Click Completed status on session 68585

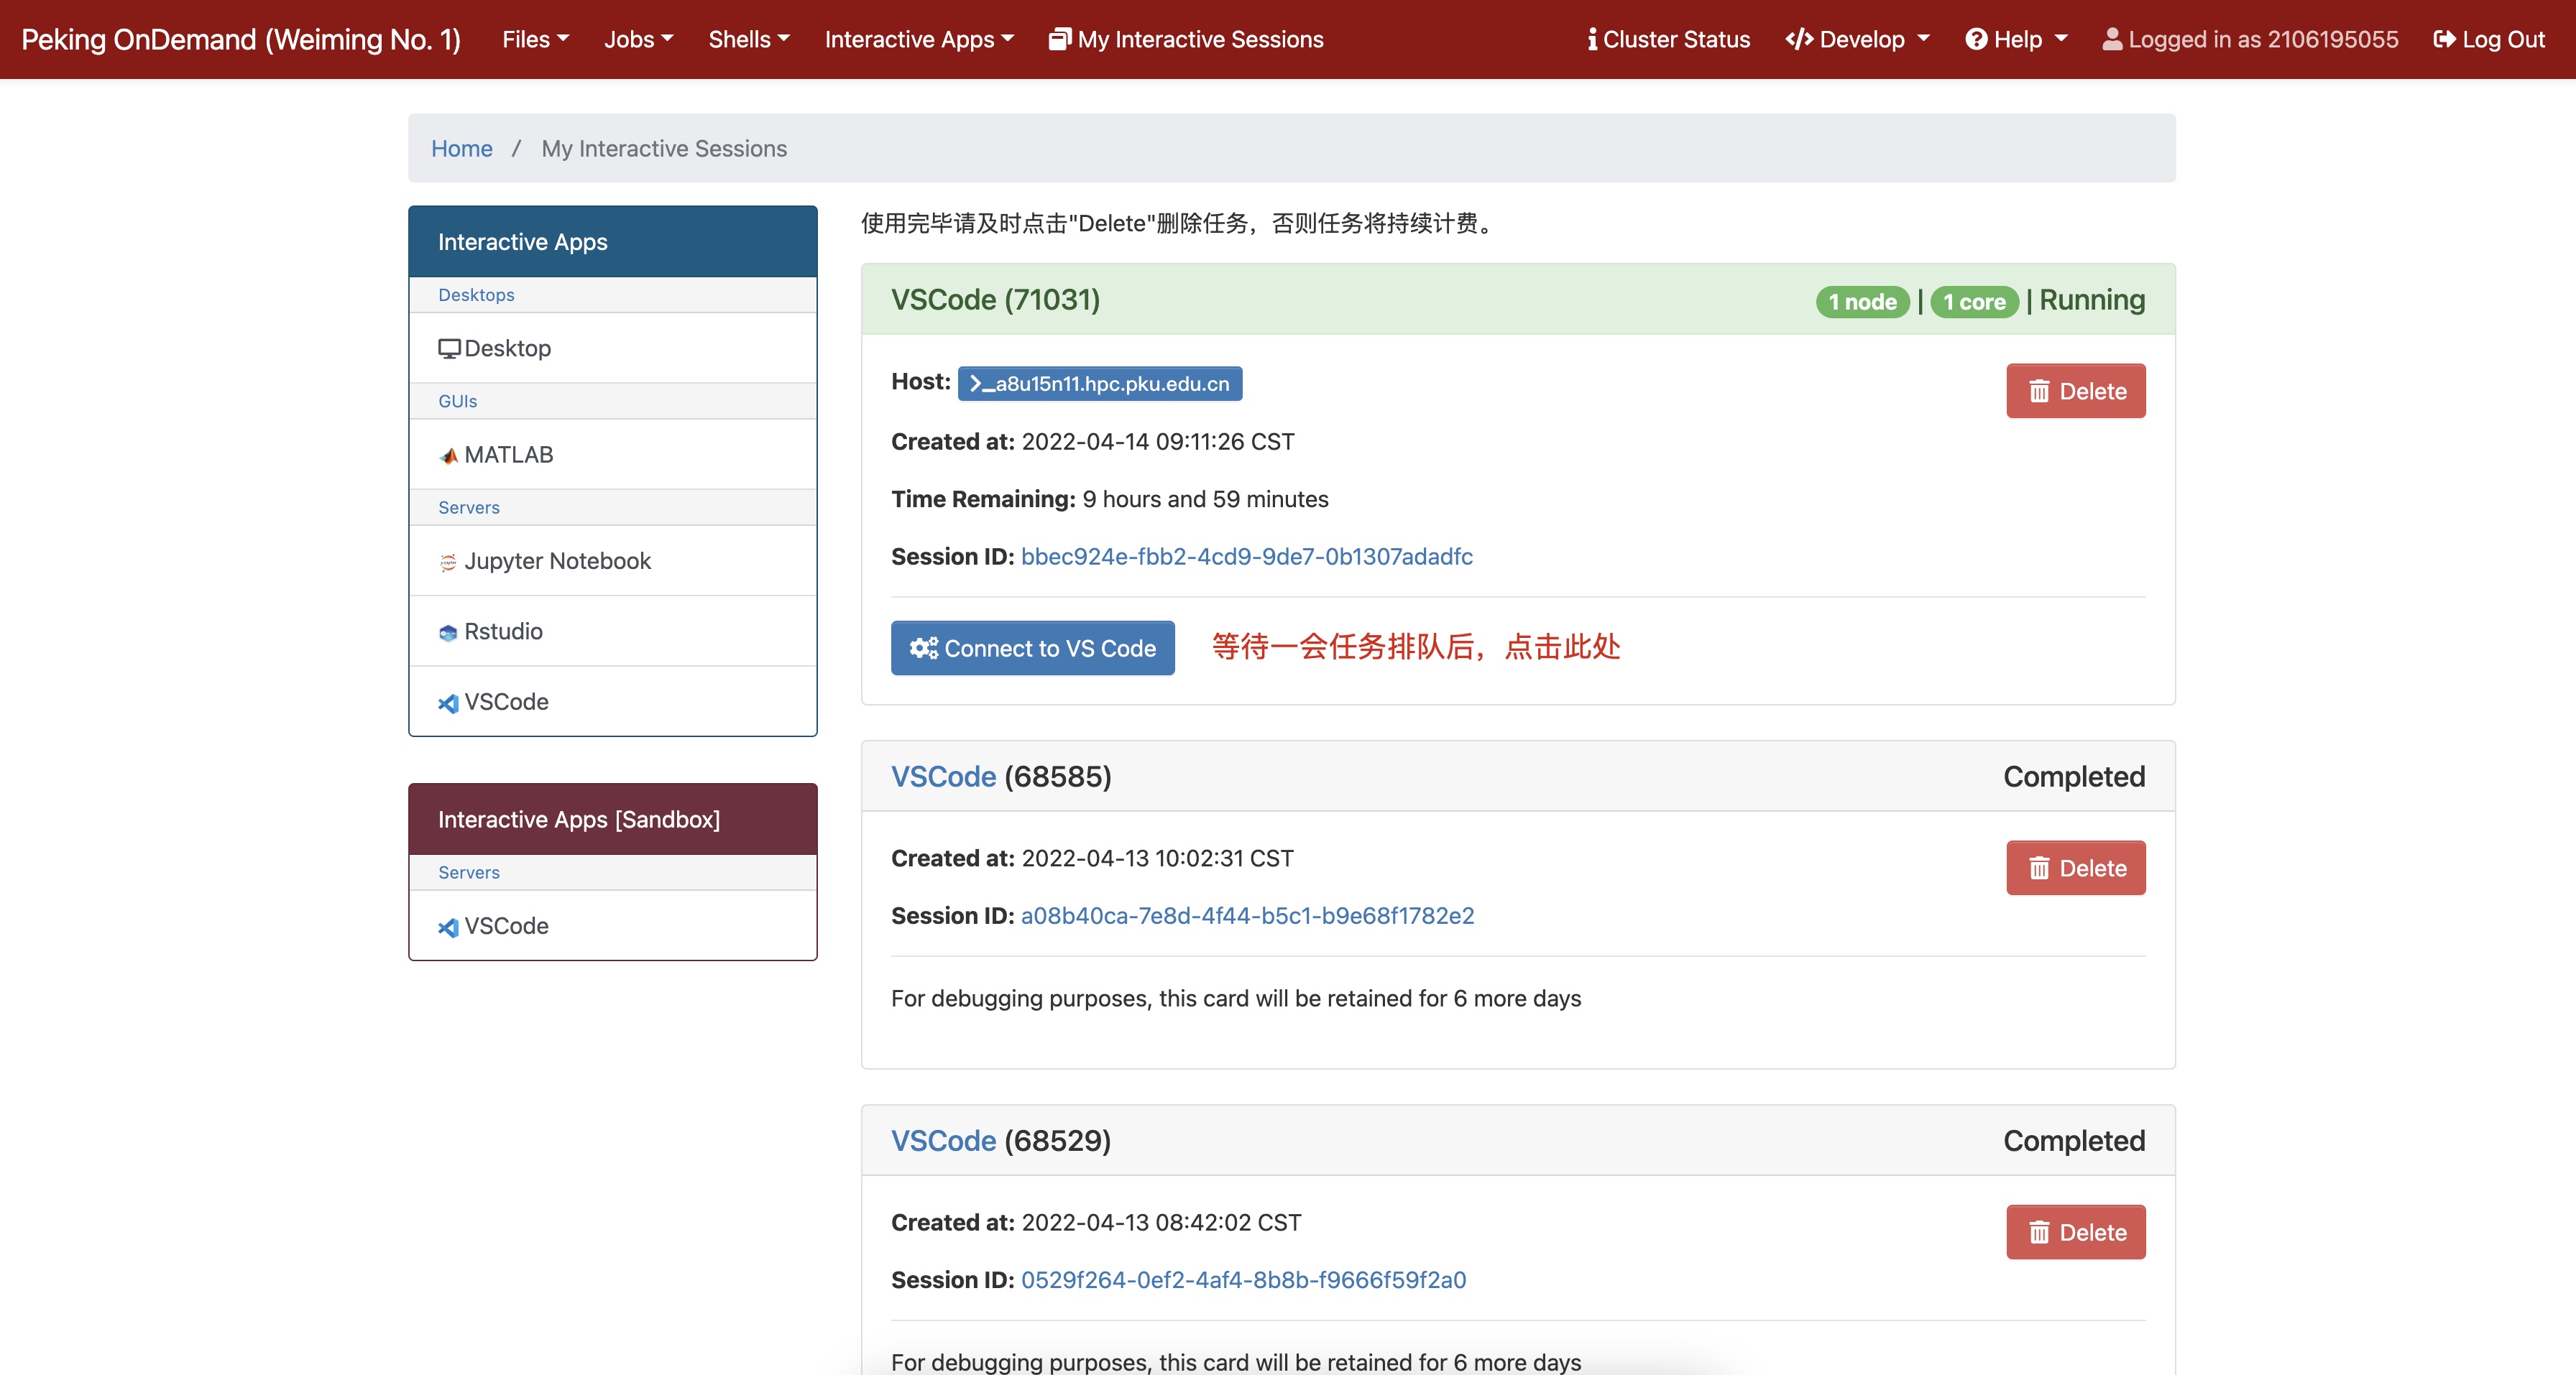pos(2074,777)
